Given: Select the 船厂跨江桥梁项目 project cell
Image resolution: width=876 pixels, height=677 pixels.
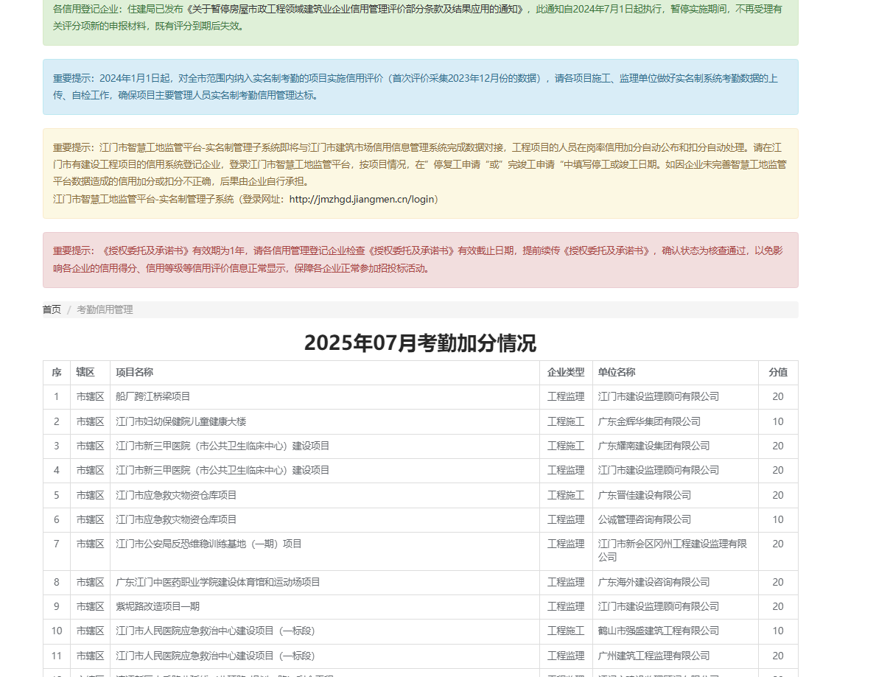Looking at the screenshot, I should [x=153, y=397].
